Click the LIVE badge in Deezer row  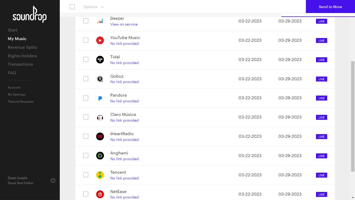tap(322, 21)
